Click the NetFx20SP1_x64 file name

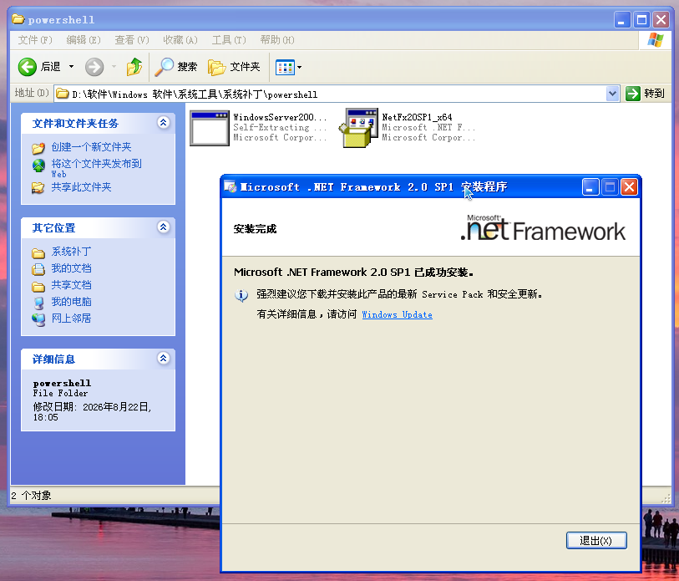[417, 117]
